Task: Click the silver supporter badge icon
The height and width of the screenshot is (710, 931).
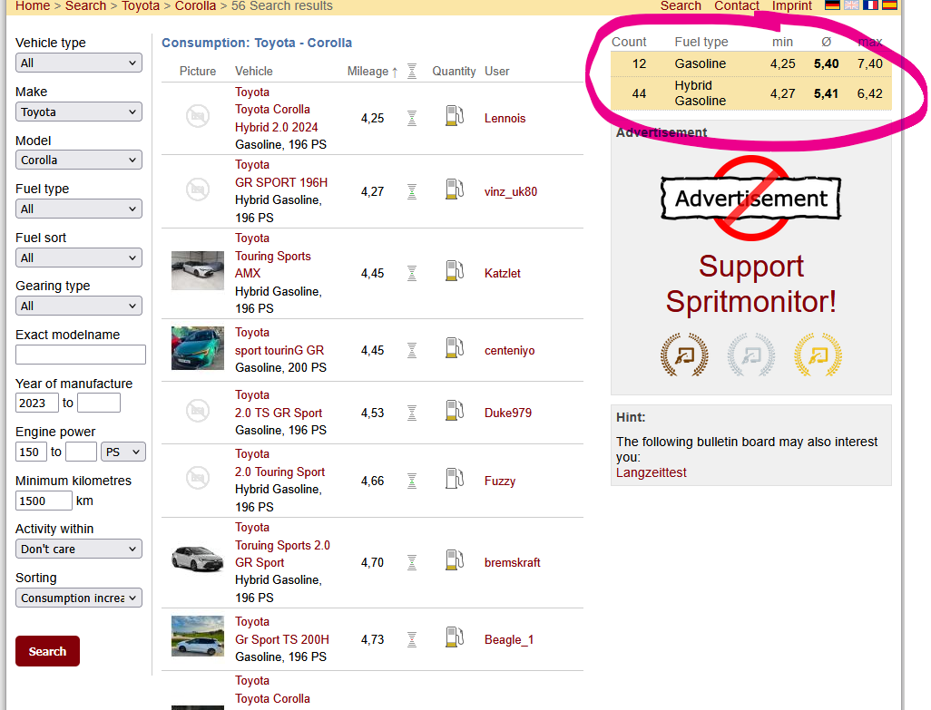Action: click(x=751, y=355)
